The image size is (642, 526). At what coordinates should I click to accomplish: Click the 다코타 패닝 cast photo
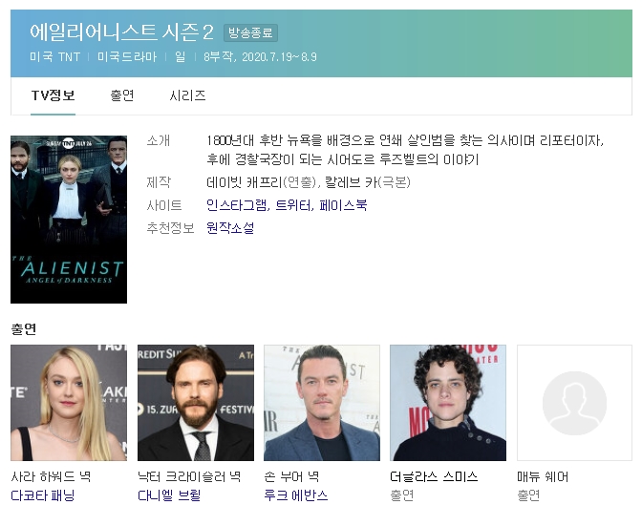click(69, 403)
